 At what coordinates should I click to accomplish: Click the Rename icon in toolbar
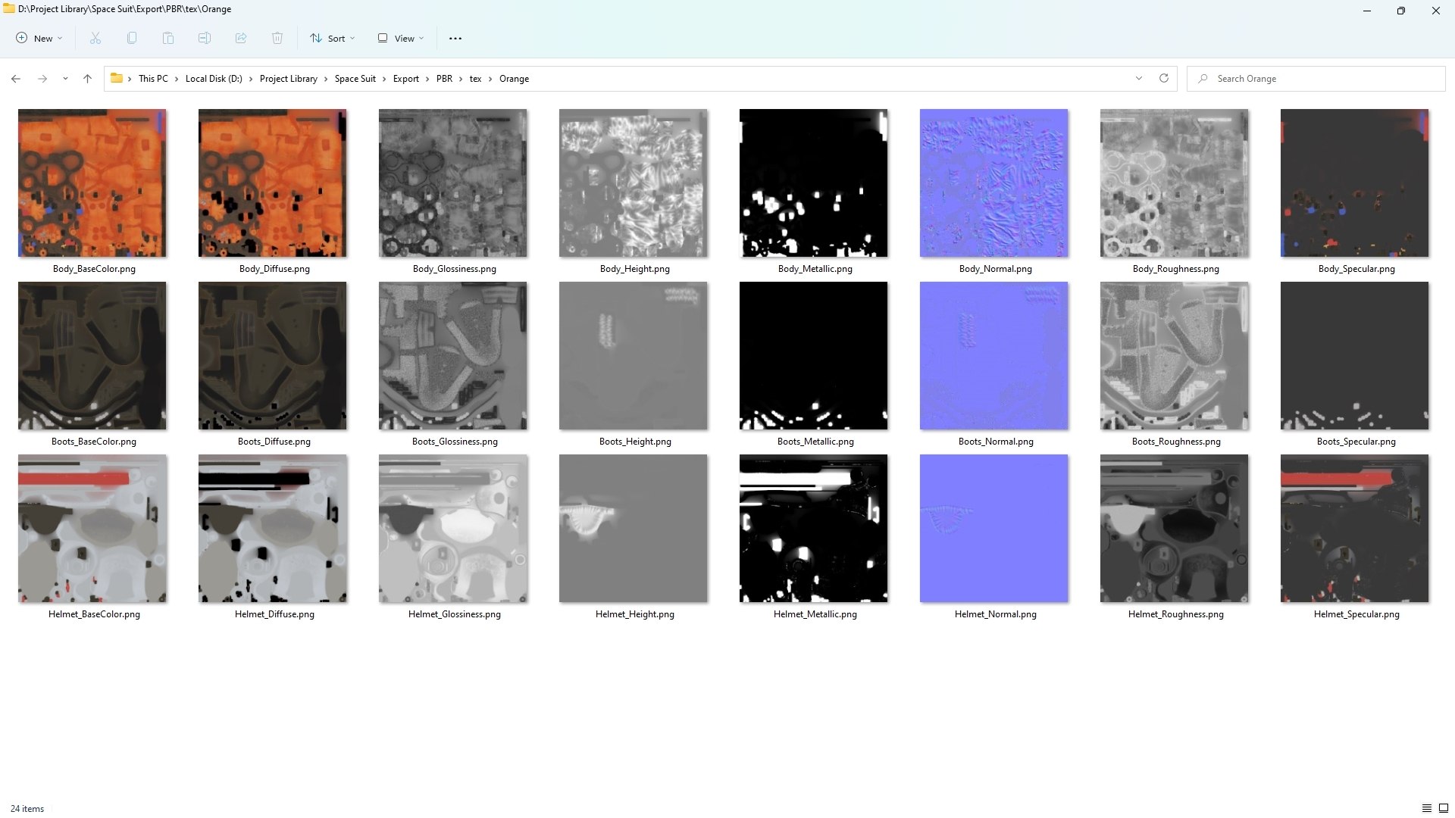(205, 38)
